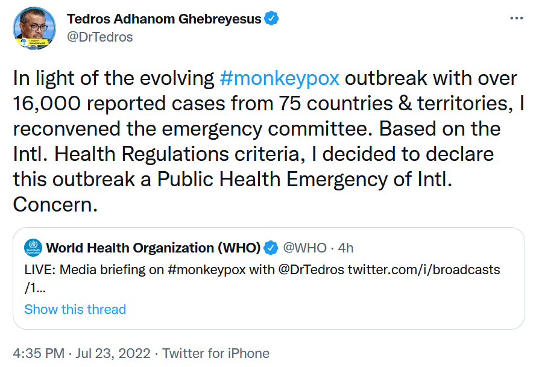Image resolution: width=536 pixels, height=367 pixels.
Task: Click the blue verified badge beside Ghebreyesus
Action: click(x=271, y=19)
